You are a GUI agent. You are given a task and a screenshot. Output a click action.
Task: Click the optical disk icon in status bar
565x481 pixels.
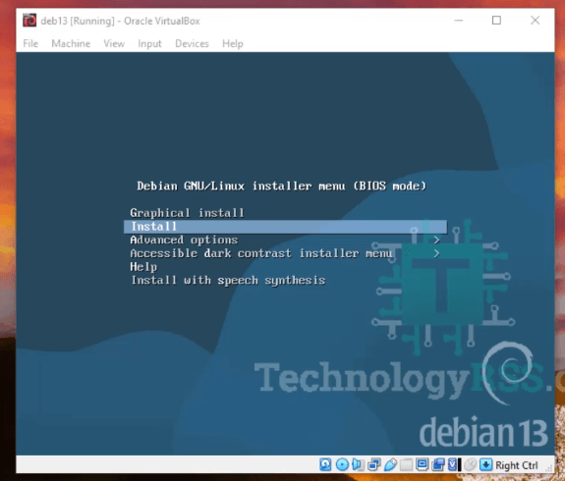click(342, 464)
